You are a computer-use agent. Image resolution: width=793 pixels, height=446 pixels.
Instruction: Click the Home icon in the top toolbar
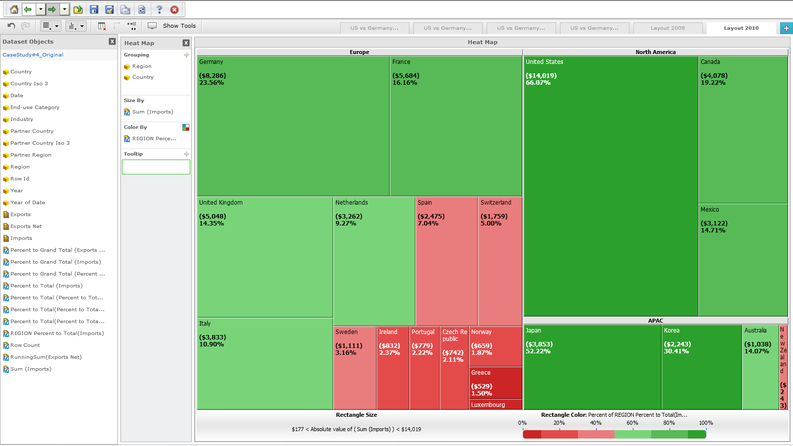(x=14, y=9)
